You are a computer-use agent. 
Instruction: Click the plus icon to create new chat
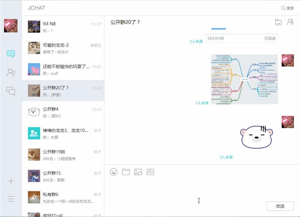(x=11, y=181)
